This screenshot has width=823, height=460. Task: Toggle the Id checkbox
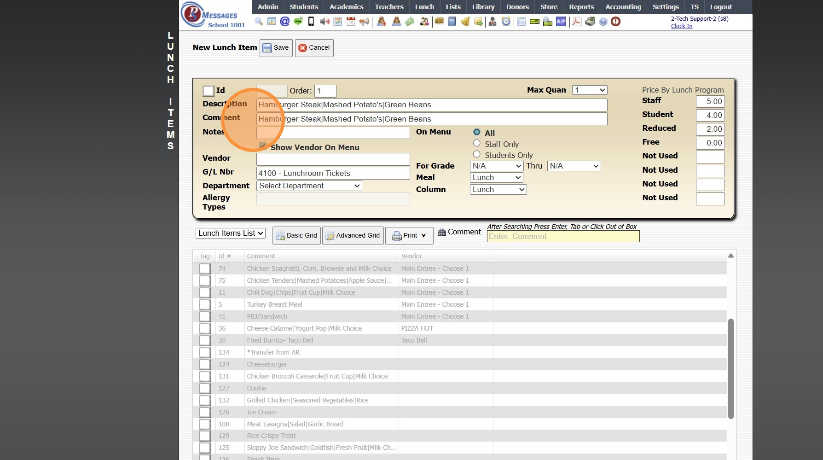pyautogui.click(x=209, y=91)
